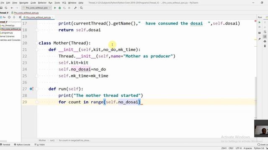Image resolution: width=268 pixels, height=150 pixels.
Task: Click Mother in the breadcrumb bar
Action: pyautogui.click(x=42, y=140)
